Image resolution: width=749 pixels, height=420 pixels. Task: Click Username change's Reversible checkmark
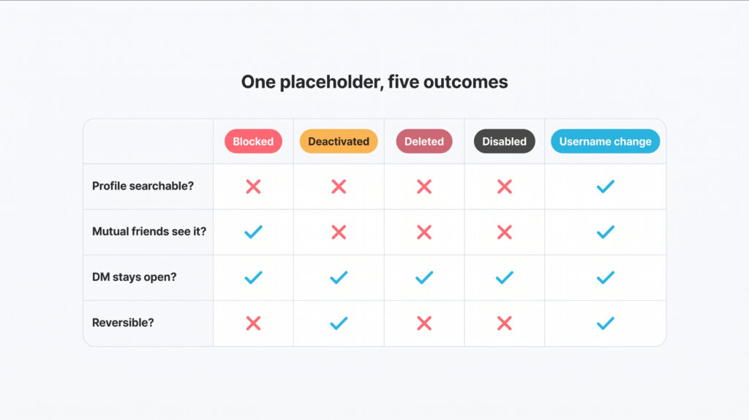click(x=605, y=323)
